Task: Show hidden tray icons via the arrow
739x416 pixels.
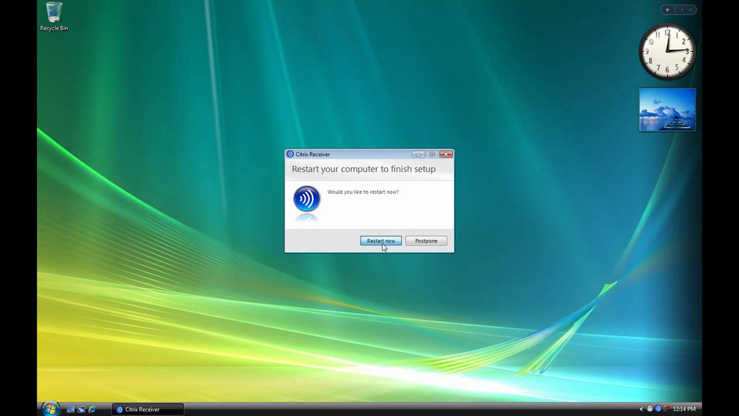Action: [641, 409]
